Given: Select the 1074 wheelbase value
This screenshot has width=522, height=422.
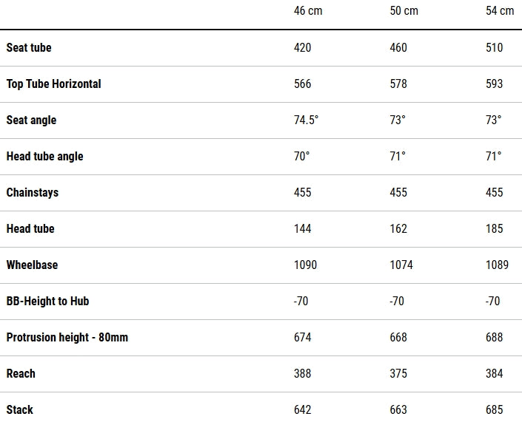Looking at the screenshot, I should 401,265.
